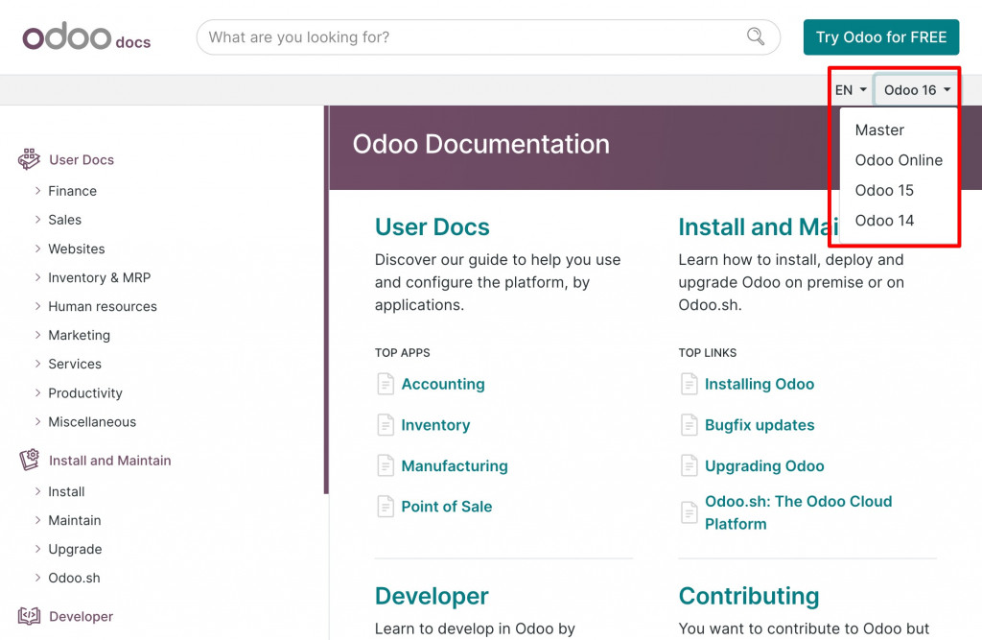The height and width of the screenshot is (640, 982).
Task: Open Odoo.sh: The Odoo Cloud Platform link
Action: point(799,512)
